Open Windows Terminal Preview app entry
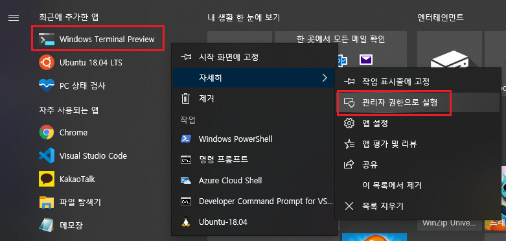Screen dimensions: 506x241 coord(98,38)
